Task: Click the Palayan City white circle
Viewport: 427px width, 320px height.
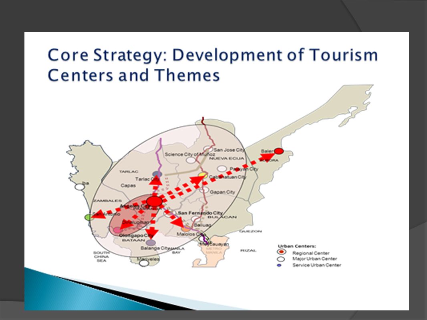Action: (222, 168)
